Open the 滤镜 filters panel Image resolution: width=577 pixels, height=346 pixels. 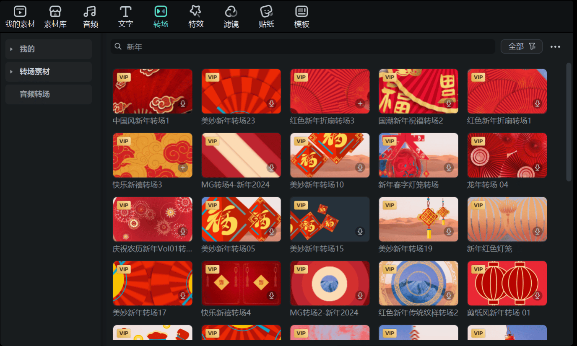click(x=231, y=17)
